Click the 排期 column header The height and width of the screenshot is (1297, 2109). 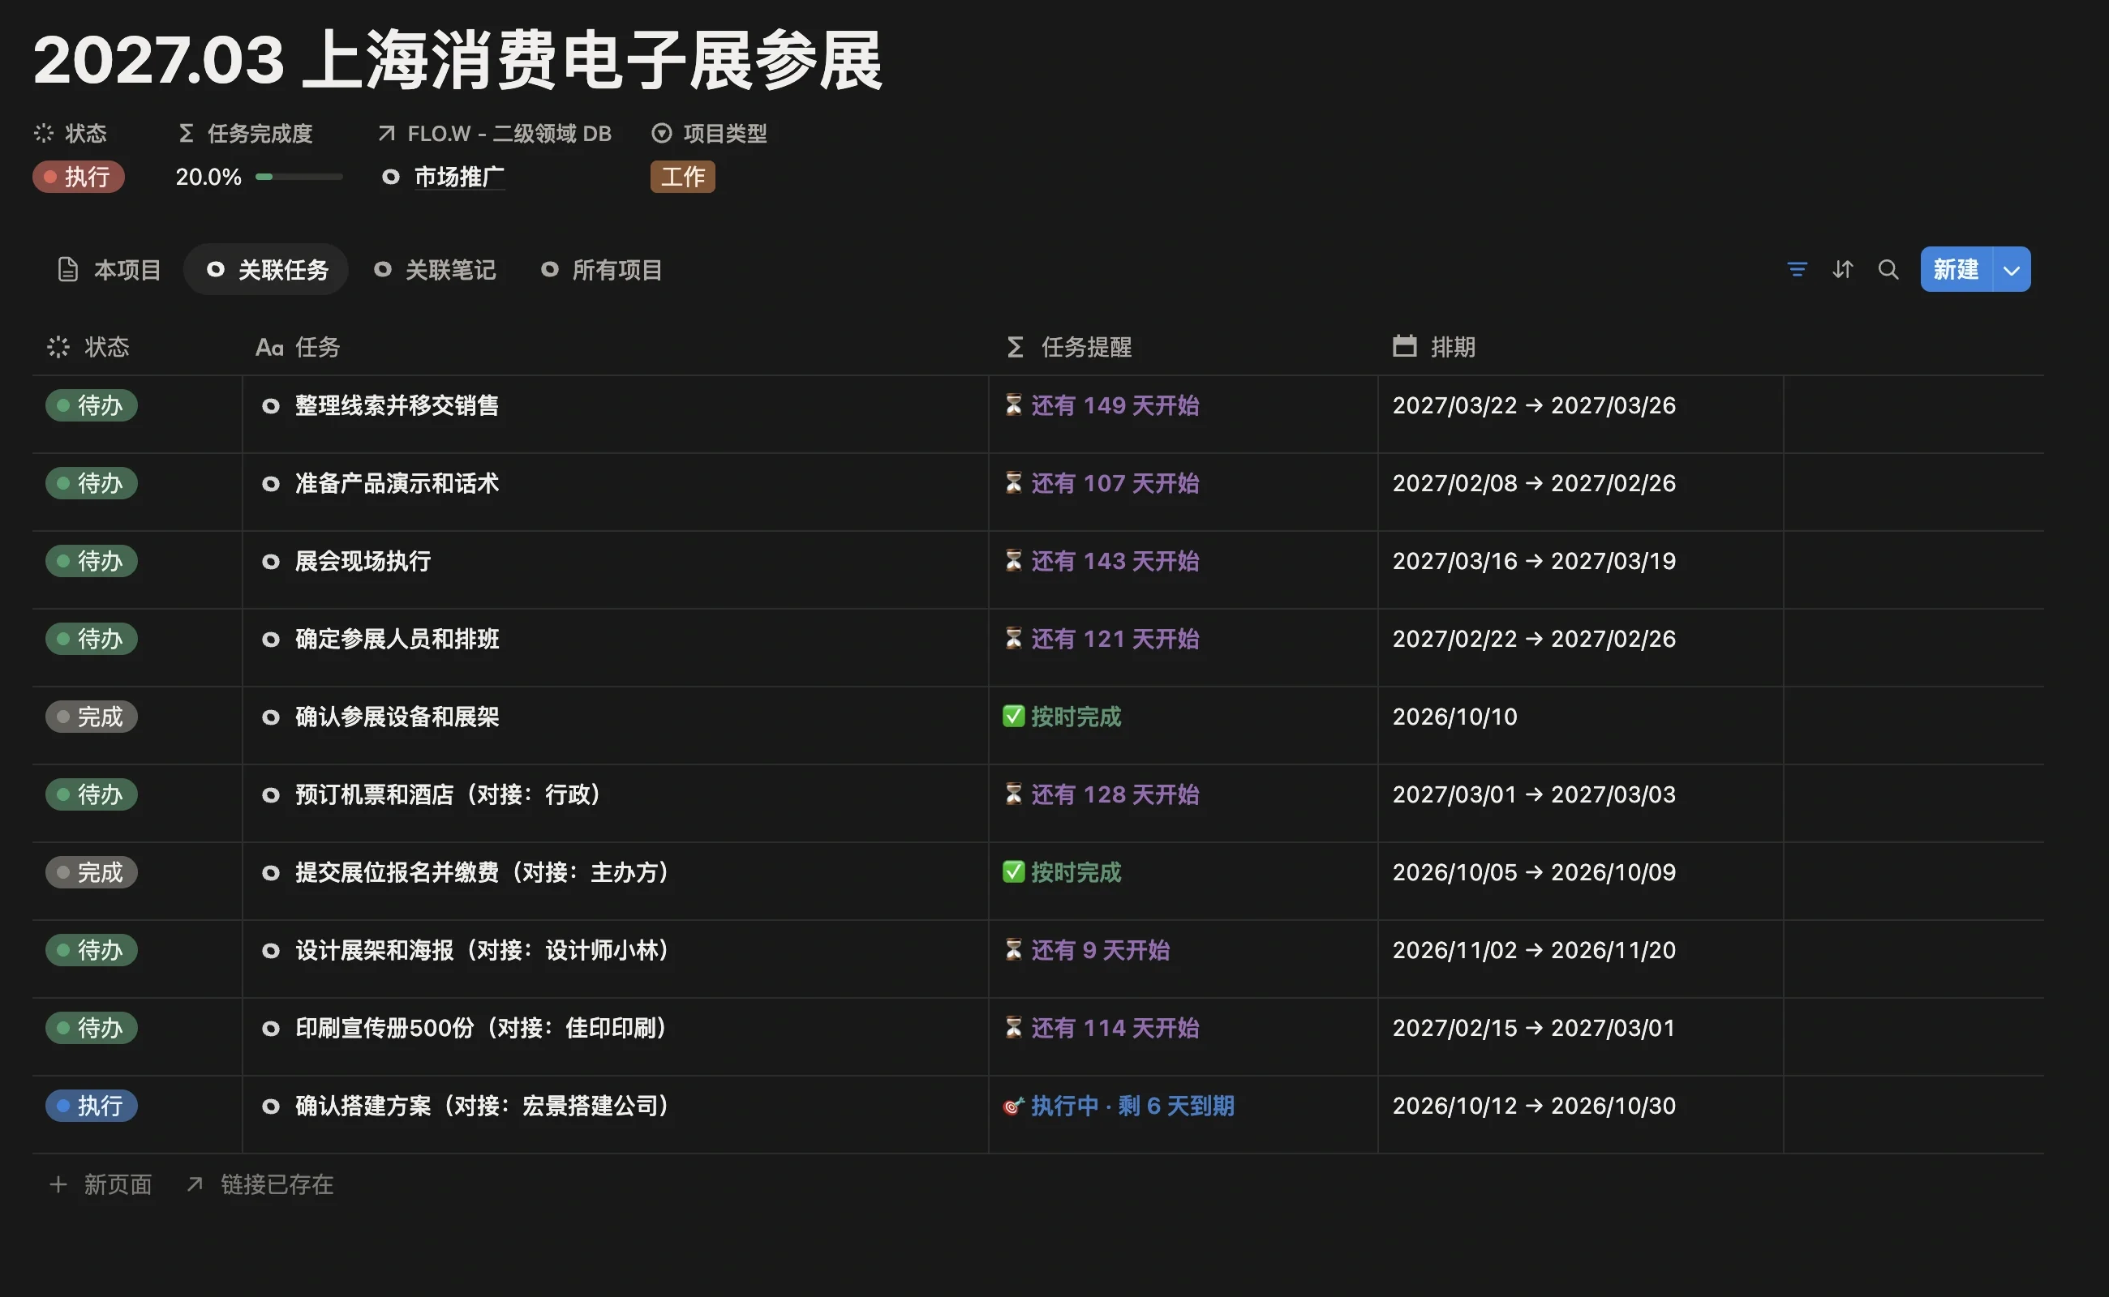coord(1433,347)
